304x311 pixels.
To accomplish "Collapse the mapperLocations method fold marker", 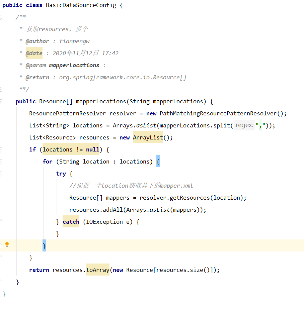I will (1, 102).
